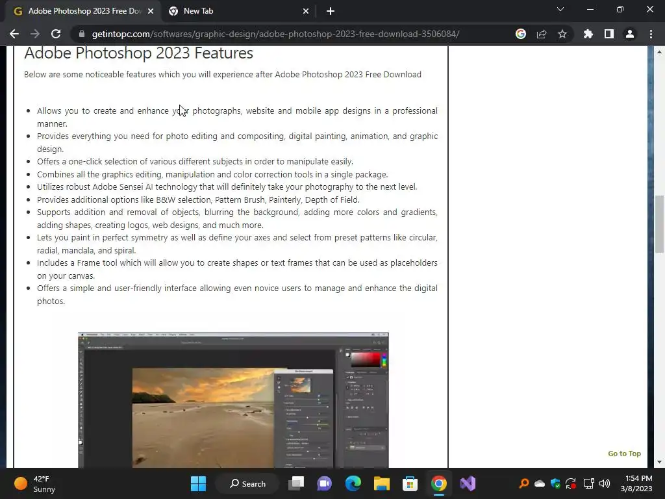Open the Windows Start menu
This screenshot has width=665, height=499.
[x=198, y=483]
